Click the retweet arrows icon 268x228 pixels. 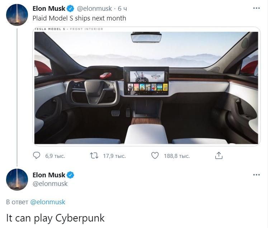pyautogui.click(x=94, y=156)
